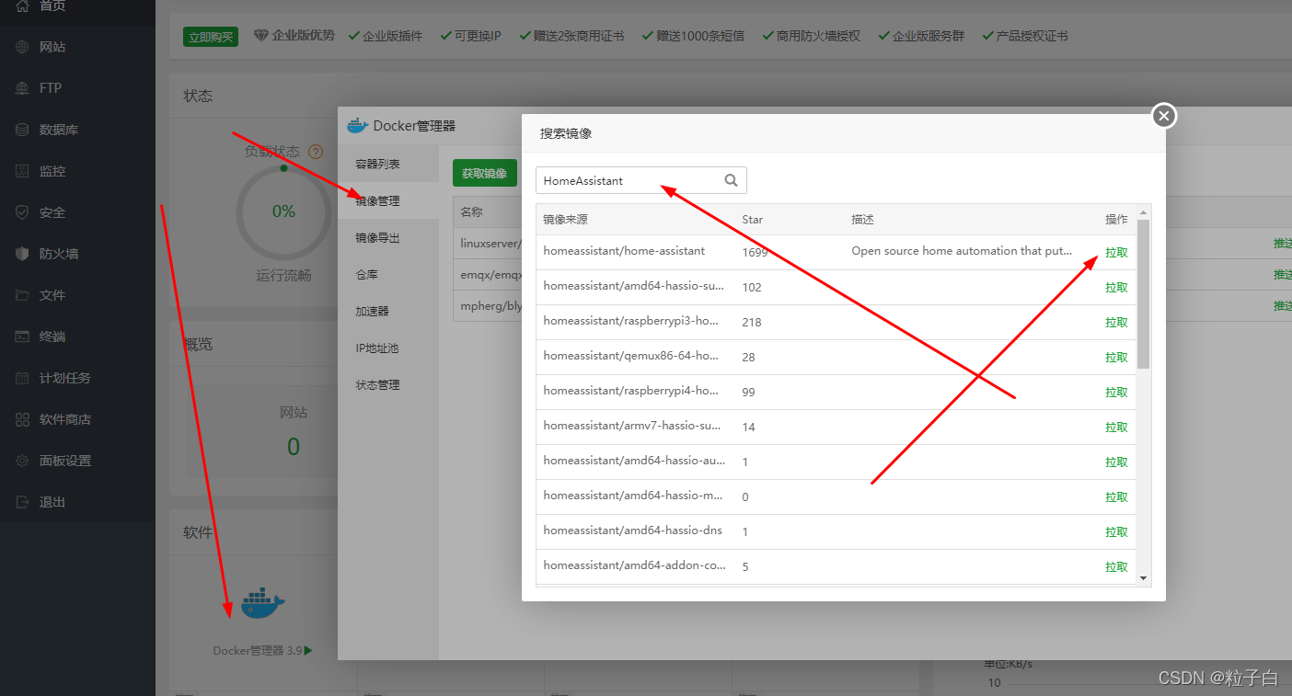Pull homeassistant/amd64-addon-co image via 拉取

click(x=1116, y=566)
